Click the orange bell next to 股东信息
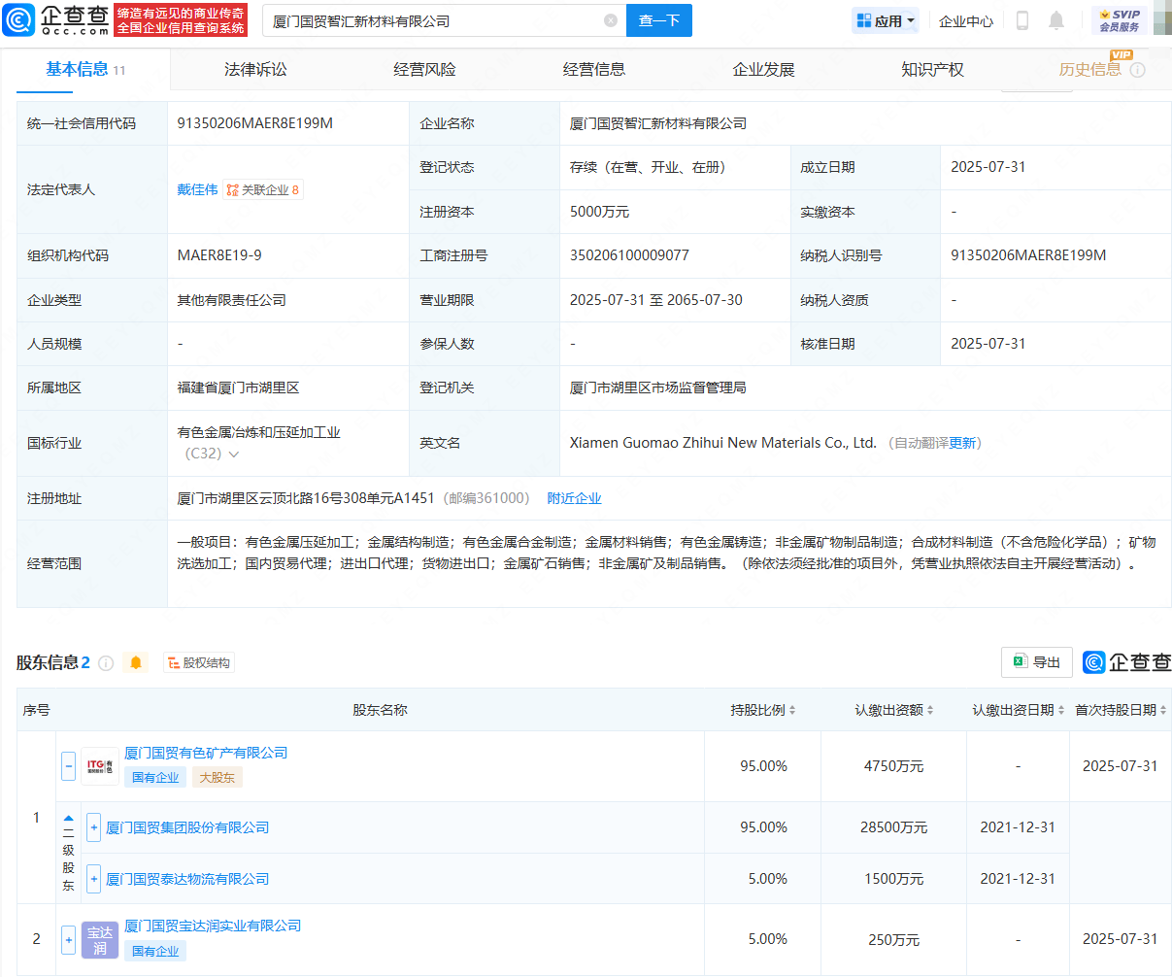This screenshot has height=977, width=1172. [x=136, y=662]
